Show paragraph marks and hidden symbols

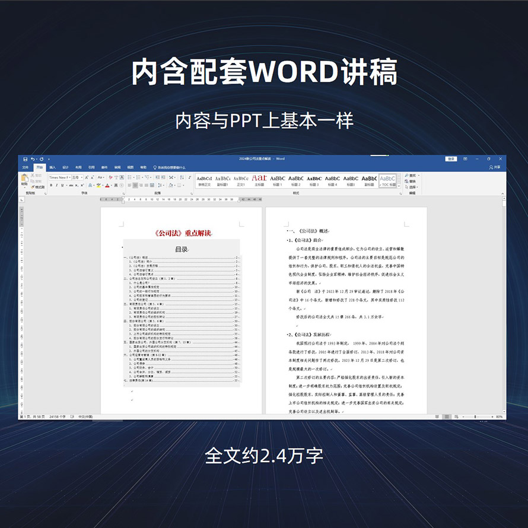(190, 177)
